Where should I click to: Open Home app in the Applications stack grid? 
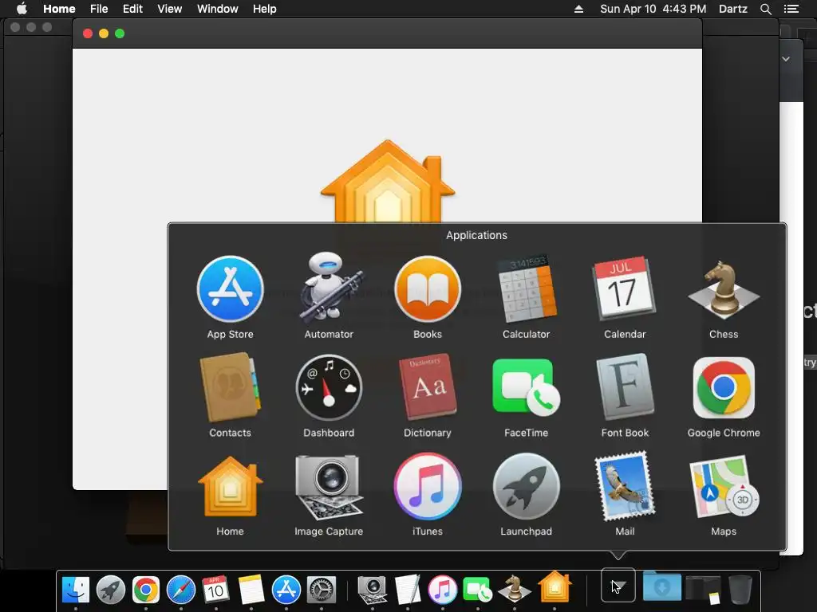[230, 486]
